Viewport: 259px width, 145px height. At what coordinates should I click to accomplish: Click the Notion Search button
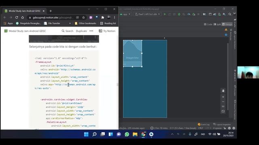click(68, 31)
